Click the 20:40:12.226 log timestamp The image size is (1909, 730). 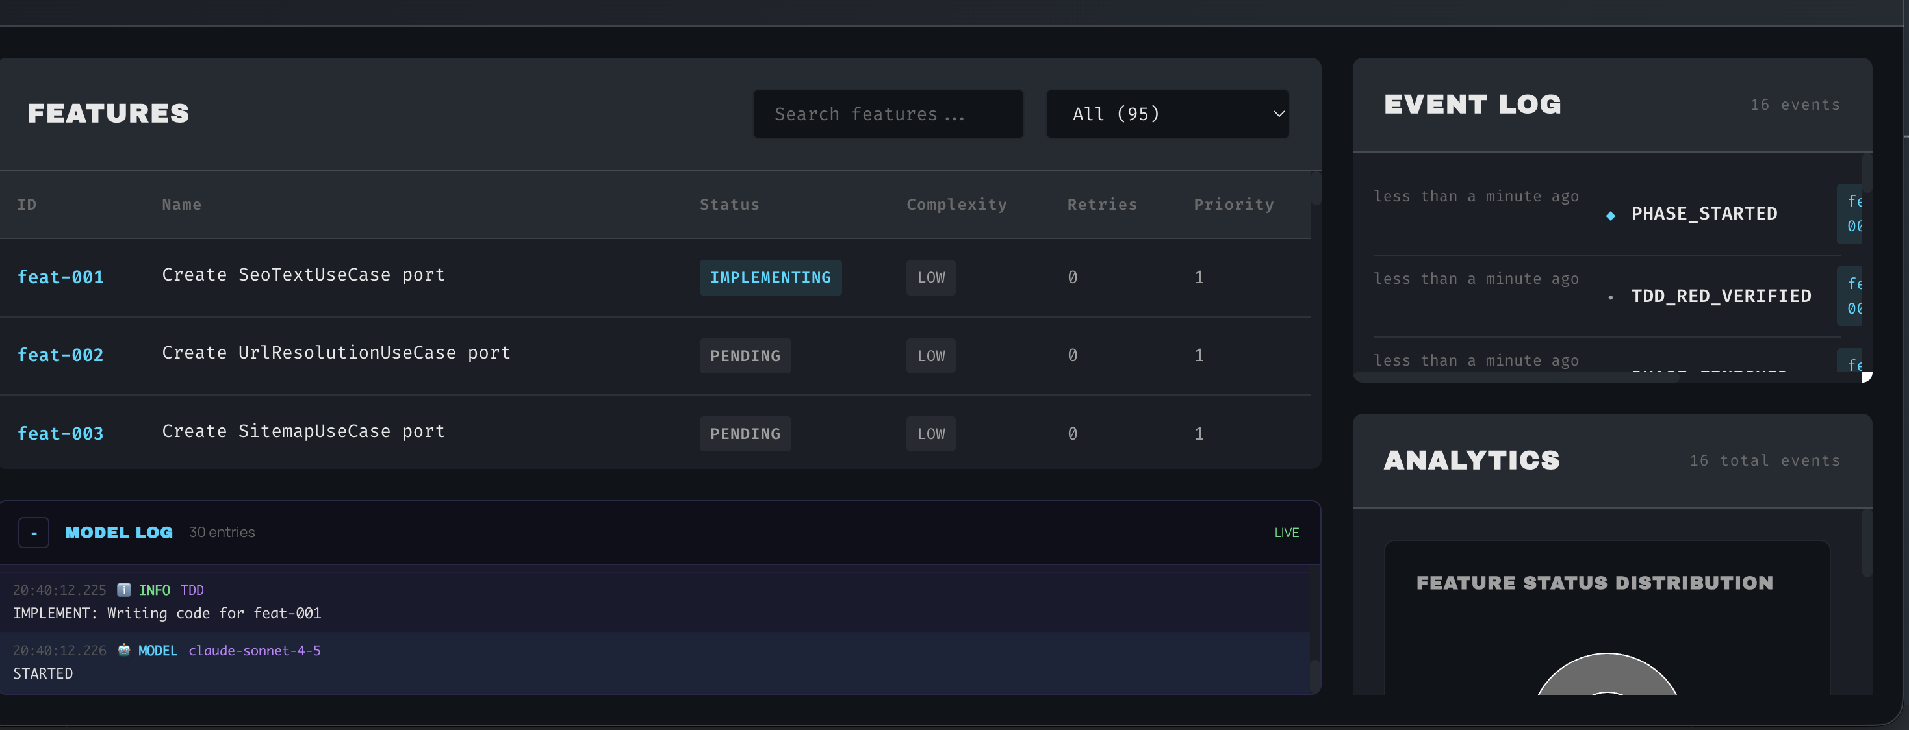[x=59, y=650]
